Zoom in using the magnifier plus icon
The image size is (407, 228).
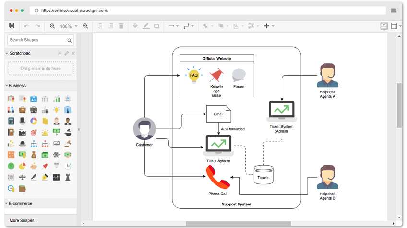pos(85,26)
